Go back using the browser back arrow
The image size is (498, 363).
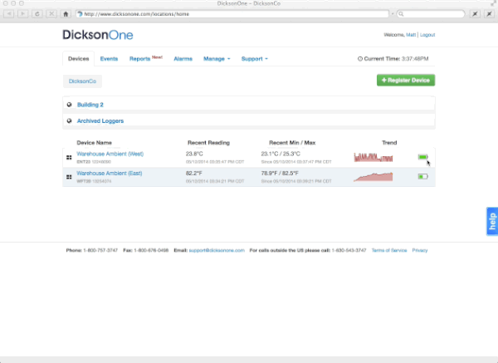[x=9, y=13]
